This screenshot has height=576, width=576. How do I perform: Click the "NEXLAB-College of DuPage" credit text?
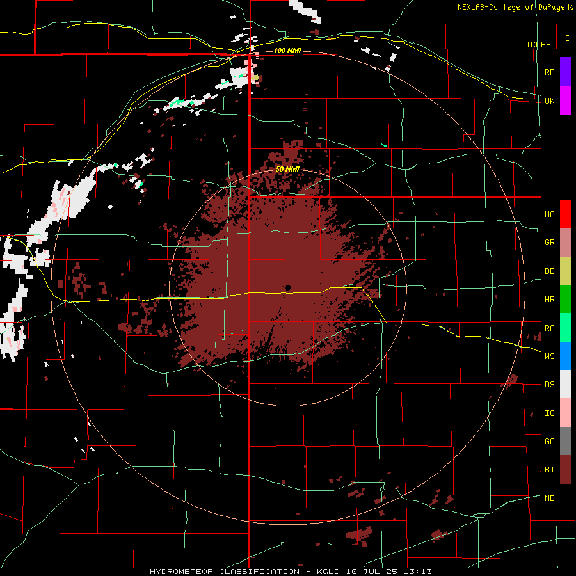[x=511, y=7]
